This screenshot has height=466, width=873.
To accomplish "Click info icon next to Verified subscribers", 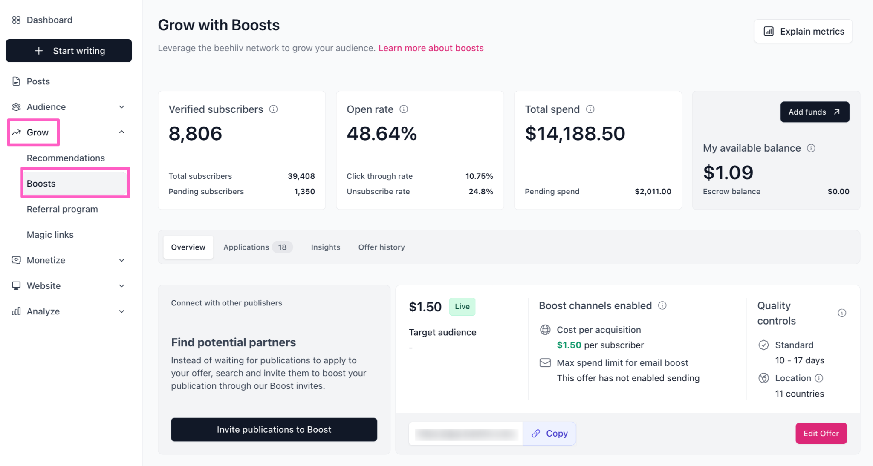I will tap(273, 109).
